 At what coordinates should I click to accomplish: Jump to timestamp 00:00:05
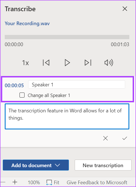pyautogui.click(x=14, y=85)
